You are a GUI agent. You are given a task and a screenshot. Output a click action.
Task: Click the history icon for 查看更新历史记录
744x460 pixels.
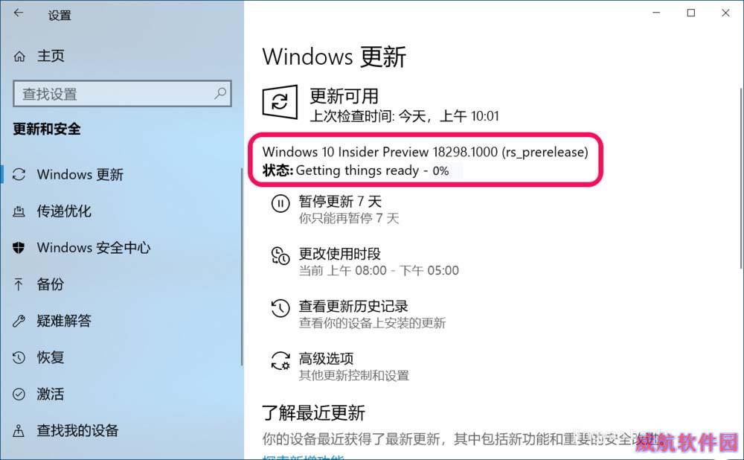(280, 309)
